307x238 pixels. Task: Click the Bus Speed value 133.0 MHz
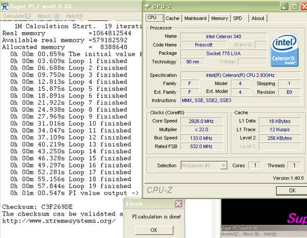(x=201, y=138)
